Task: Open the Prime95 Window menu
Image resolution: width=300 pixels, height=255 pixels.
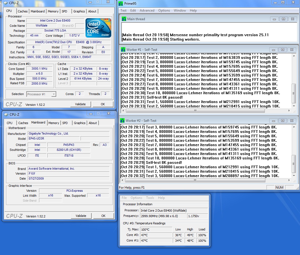Action: (180, 10)
